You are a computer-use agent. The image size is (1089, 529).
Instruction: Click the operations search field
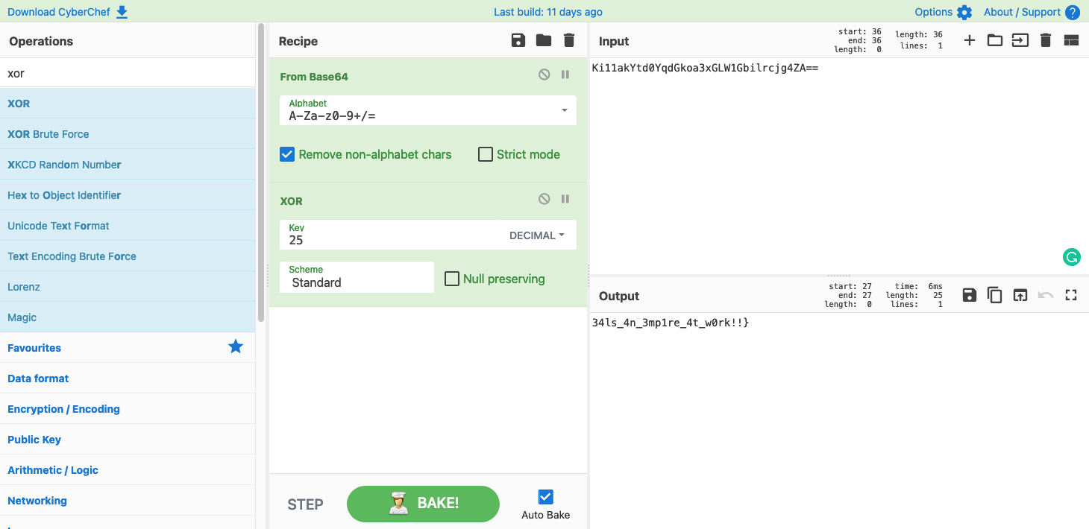tap(127, 74)
